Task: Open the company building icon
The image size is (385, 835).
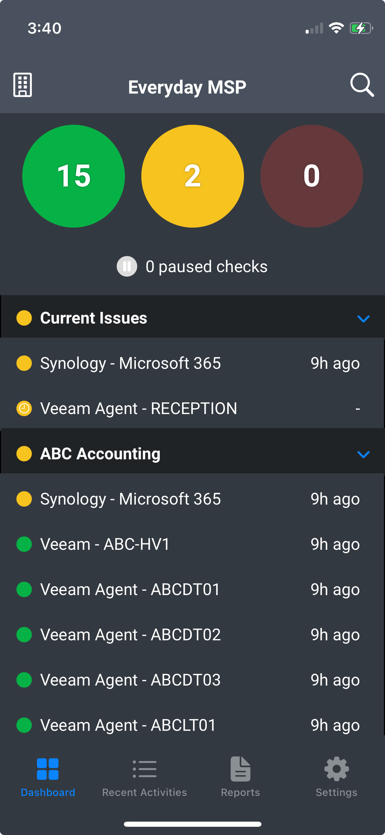Action: 23,85
